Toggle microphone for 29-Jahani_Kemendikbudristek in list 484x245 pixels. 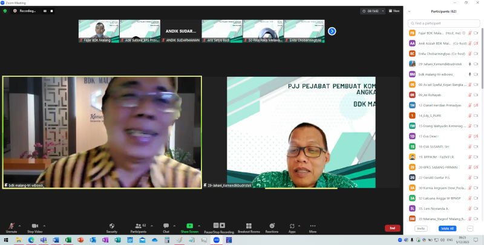pyautogui.click(x=470, y=64)
